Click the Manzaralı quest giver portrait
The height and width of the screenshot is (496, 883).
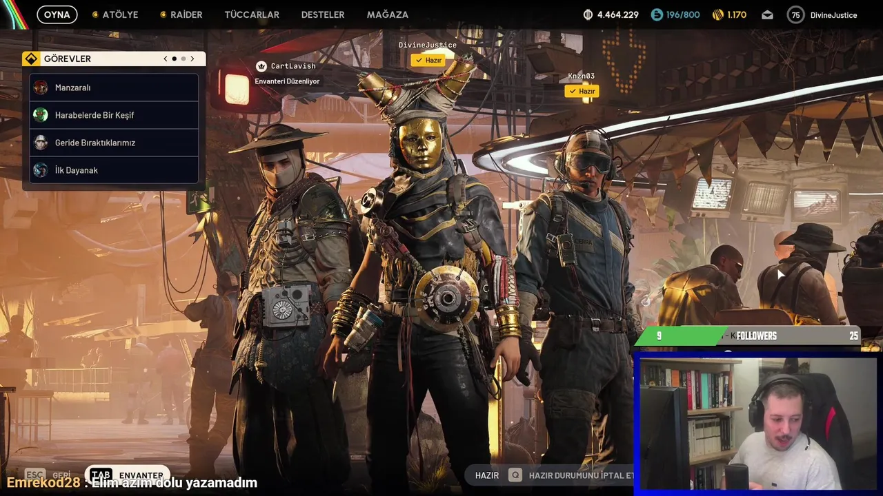(x=41, y=87)
